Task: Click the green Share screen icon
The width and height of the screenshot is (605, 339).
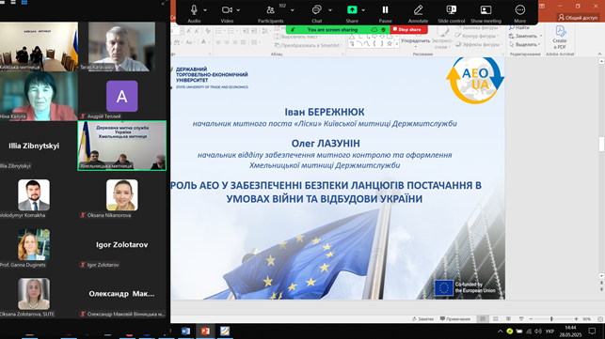Action: click(x=352, y=10)
